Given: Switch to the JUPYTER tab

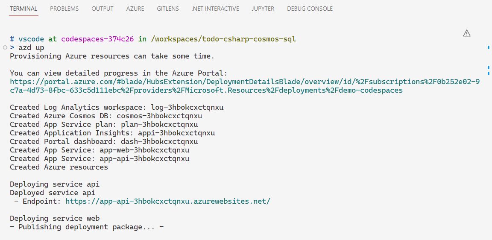Looking at the screenshot, I should coord(263,9).
